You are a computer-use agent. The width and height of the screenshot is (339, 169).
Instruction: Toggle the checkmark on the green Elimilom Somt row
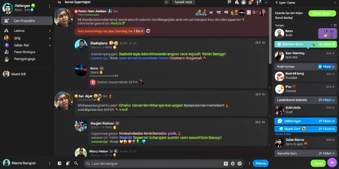click(279, 44)
